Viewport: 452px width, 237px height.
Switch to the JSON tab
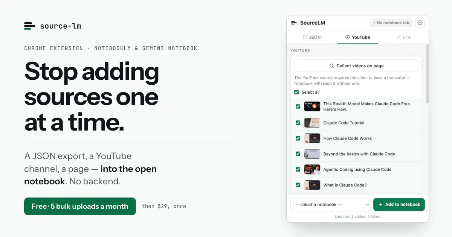click(x=312, y=37)
